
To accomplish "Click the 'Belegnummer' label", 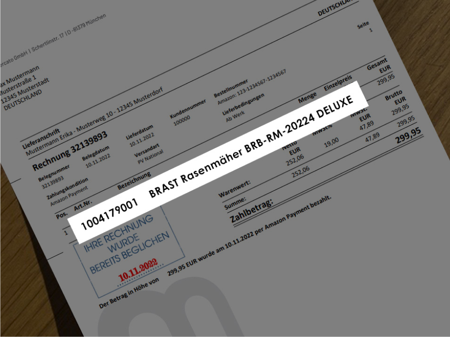I will 54,173.
